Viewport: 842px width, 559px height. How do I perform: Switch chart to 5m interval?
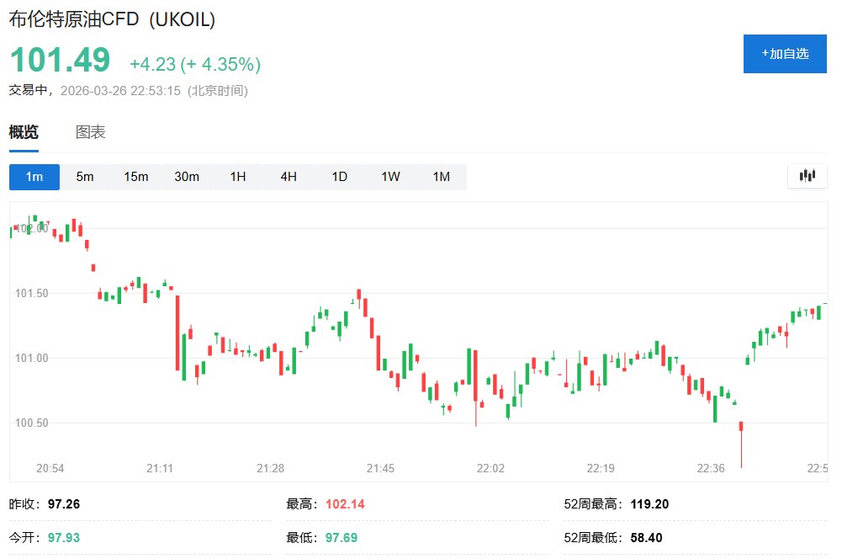(x=85, y=177)
